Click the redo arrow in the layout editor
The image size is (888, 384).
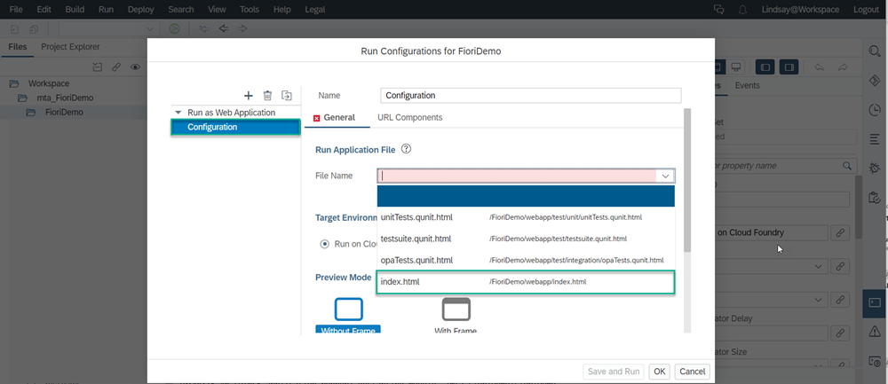click(843, 67)
